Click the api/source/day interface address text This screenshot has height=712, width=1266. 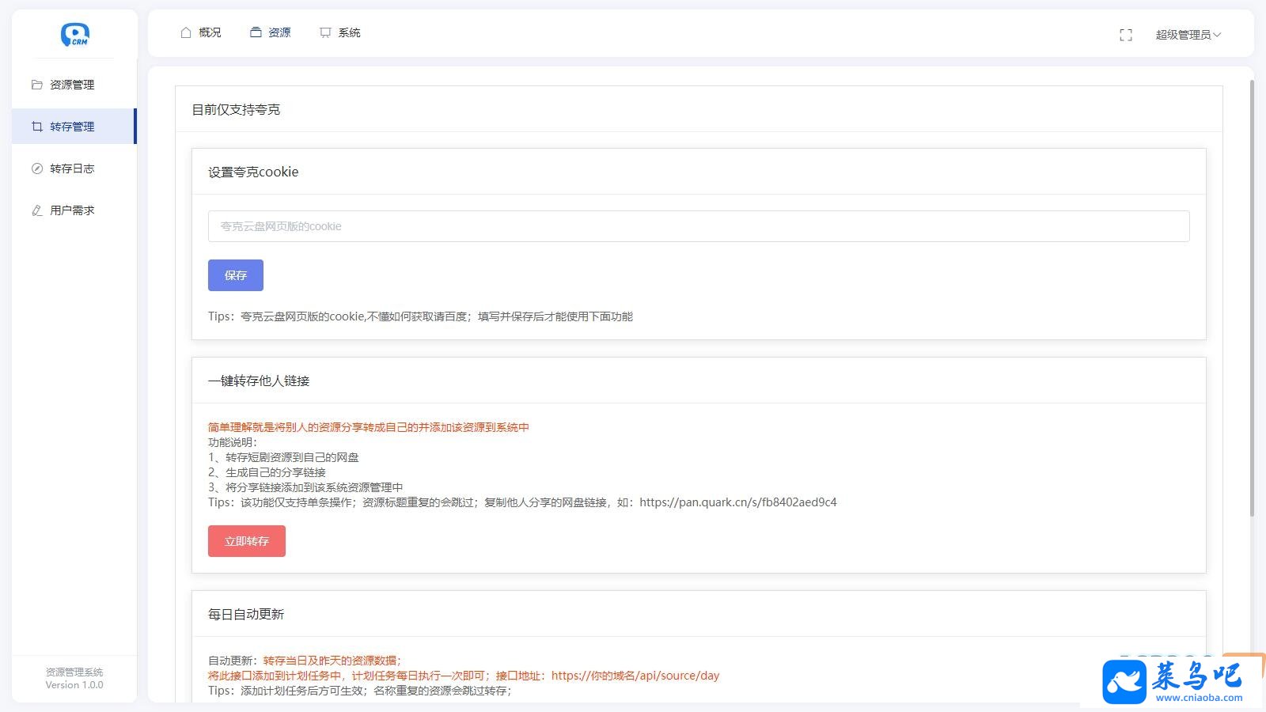(635, 676)
